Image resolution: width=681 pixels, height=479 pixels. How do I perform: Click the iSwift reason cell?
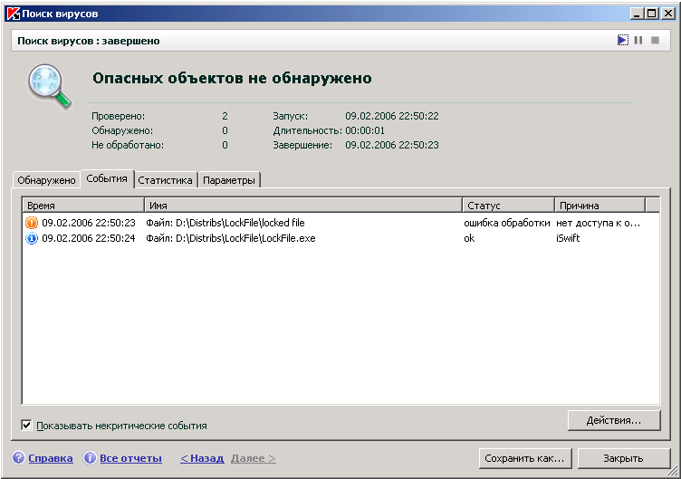pos(568,238)
